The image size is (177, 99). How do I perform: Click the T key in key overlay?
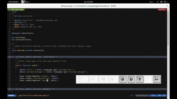(140, 79)
